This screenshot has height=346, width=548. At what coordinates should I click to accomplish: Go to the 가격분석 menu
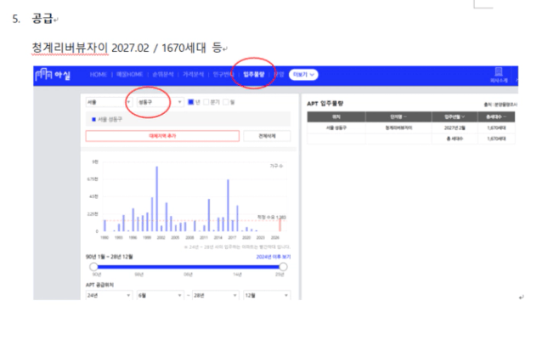(193, 75)
